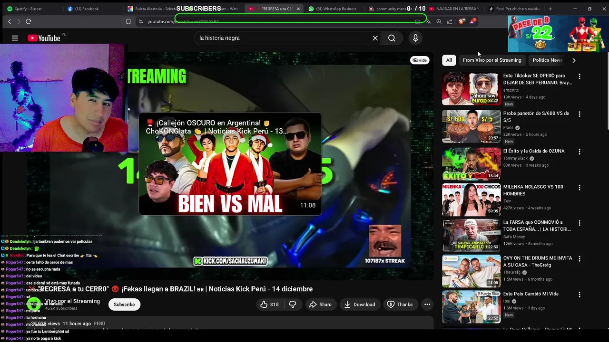Open options for OZUNA video
Screen dimensions: 609x342
coord(579,152)
